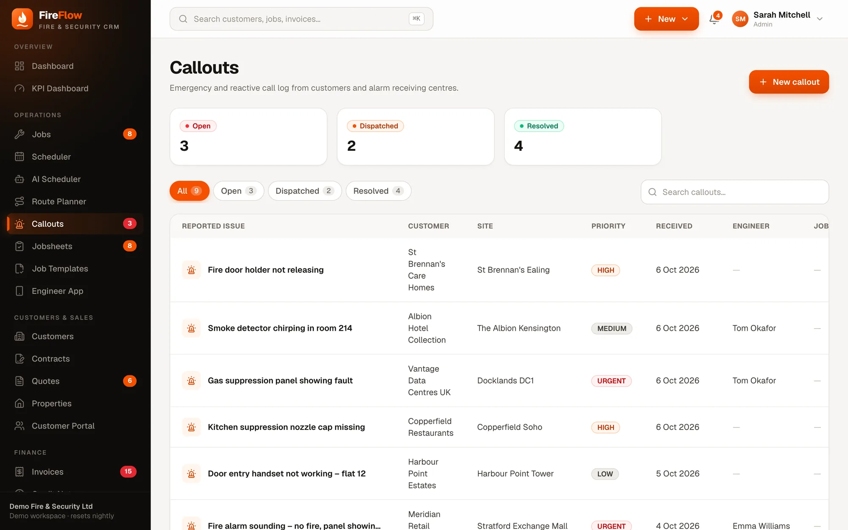Screen dimensions: 848x530
Task: Click the New callout button
Action: tap(789, 82)
